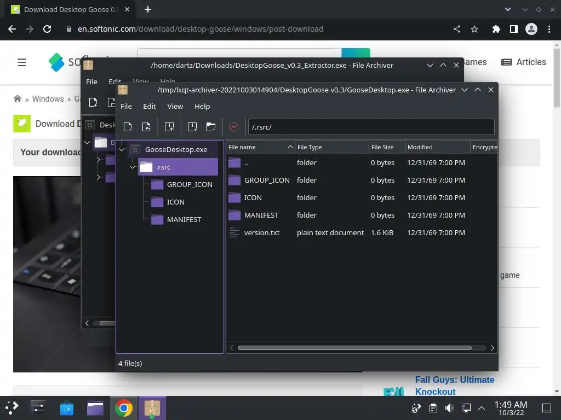Open File menu in GooseDesktop.exe window

click(126, 107)
